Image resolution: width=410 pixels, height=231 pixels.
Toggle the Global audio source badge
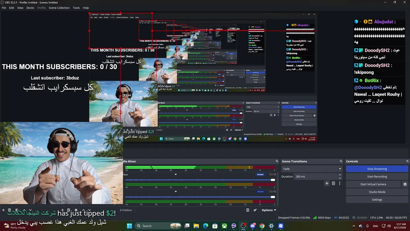(x=260, y=175)
